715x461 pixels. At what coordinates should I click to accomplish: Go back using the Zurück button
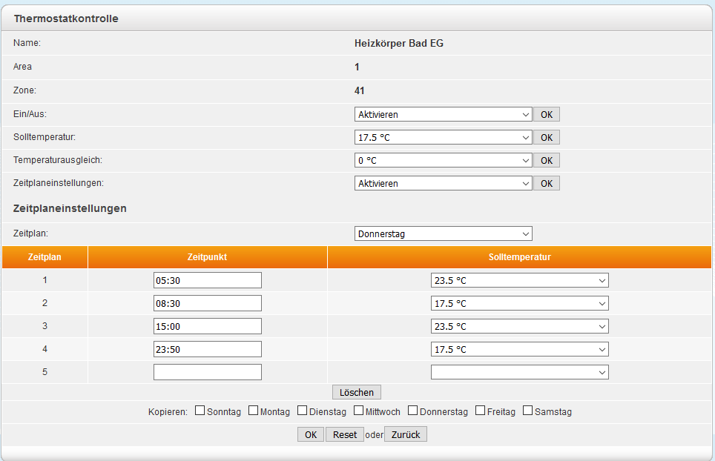(406, 435)
